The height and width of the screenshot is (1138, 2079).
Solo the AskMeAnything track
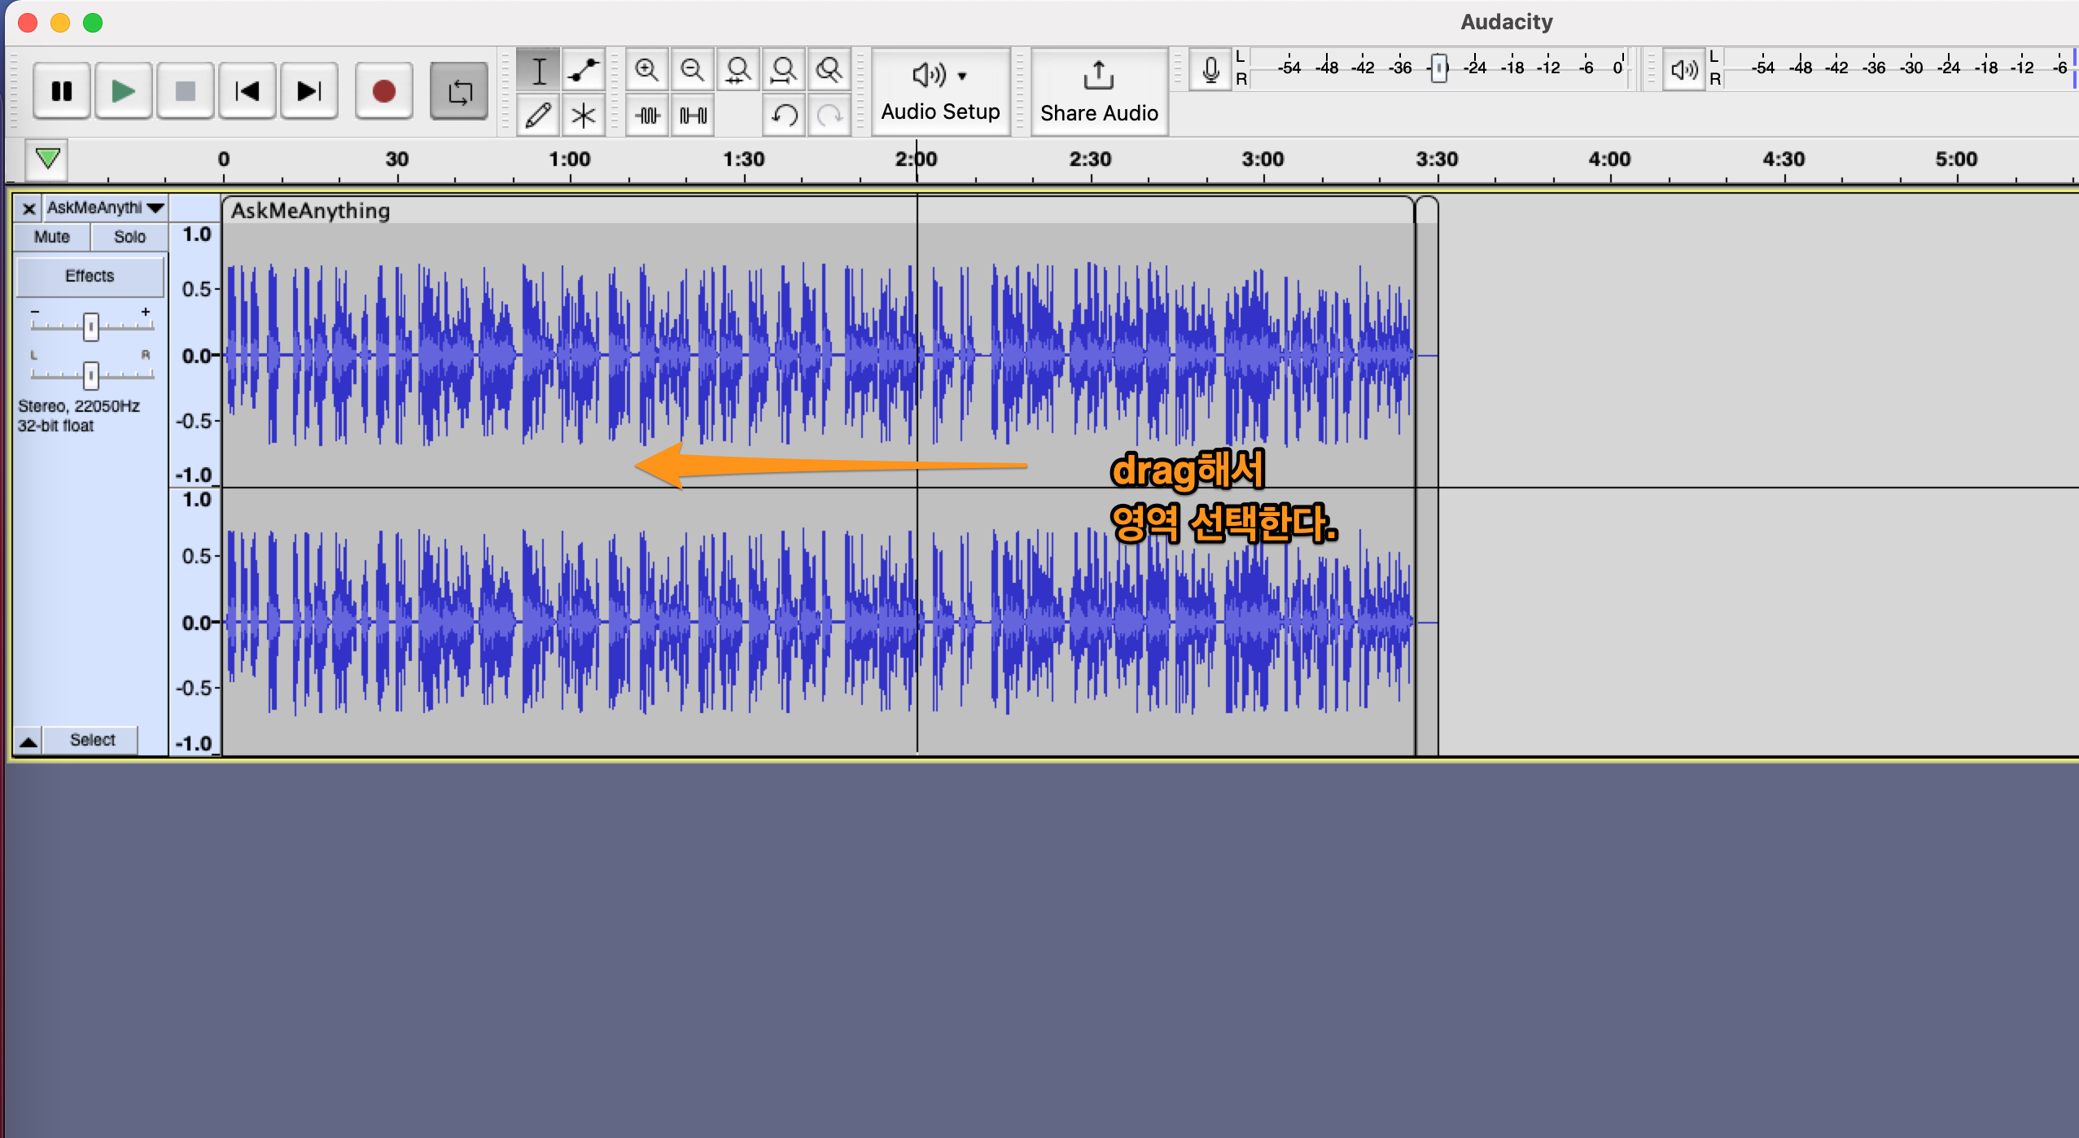[129, 237]
